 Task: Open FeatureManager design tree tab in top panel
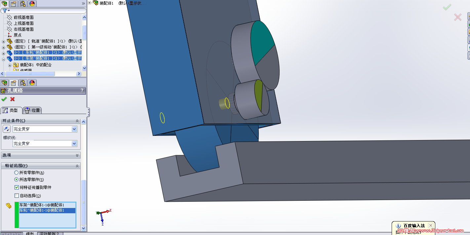click(x=4, y=4)
